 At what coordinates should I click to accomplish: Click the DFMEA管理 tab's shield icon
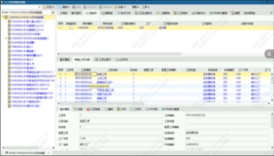point(211,13)
